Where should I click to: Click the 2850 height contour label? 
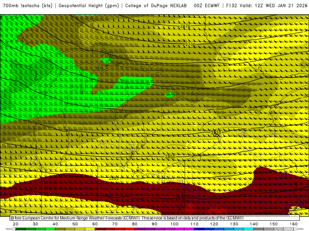(x=170, y=157)
